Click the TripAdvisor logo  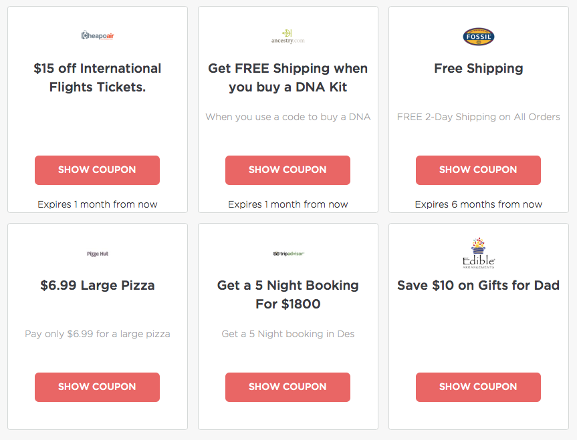tap(288, 254)
